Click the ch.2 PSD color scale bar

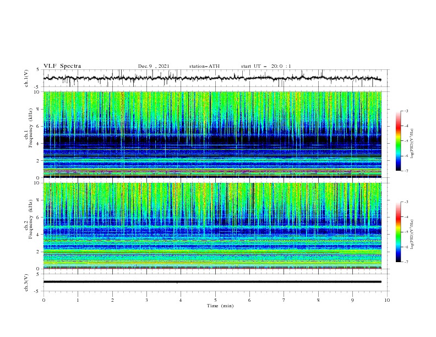coord(398,232)
